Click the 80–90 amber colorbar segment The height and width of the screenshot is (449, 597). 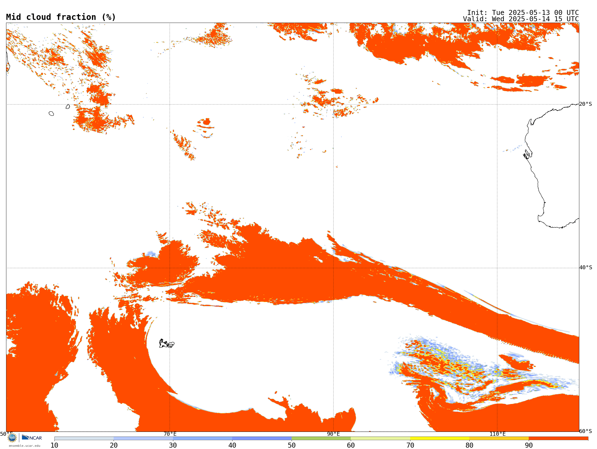point(499,439)
